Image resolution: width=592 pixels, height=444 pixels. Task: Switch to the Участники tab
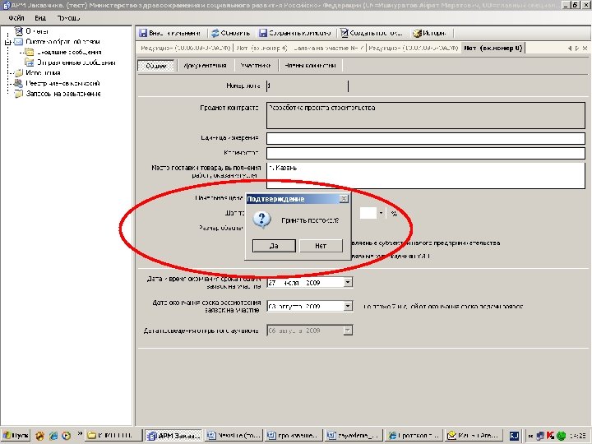click(x=256, y=65)
